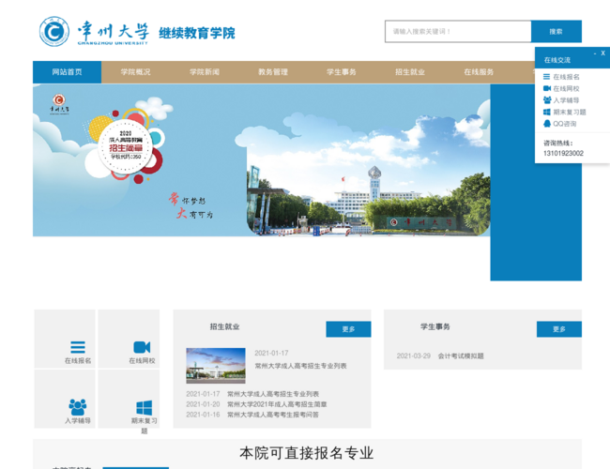Open 学院新闻 navigation menu
Screen dimensions: 610x469
click(x=205, y=72)
